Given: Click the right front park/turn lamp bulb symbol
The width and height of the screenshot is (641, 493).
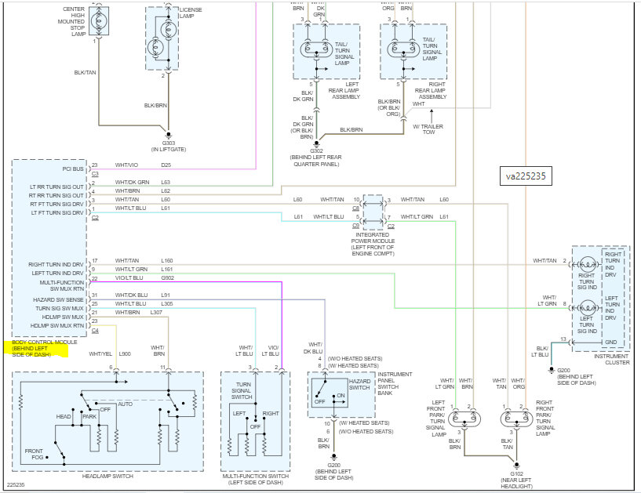Looking at the screenshot, I should 517,419.
